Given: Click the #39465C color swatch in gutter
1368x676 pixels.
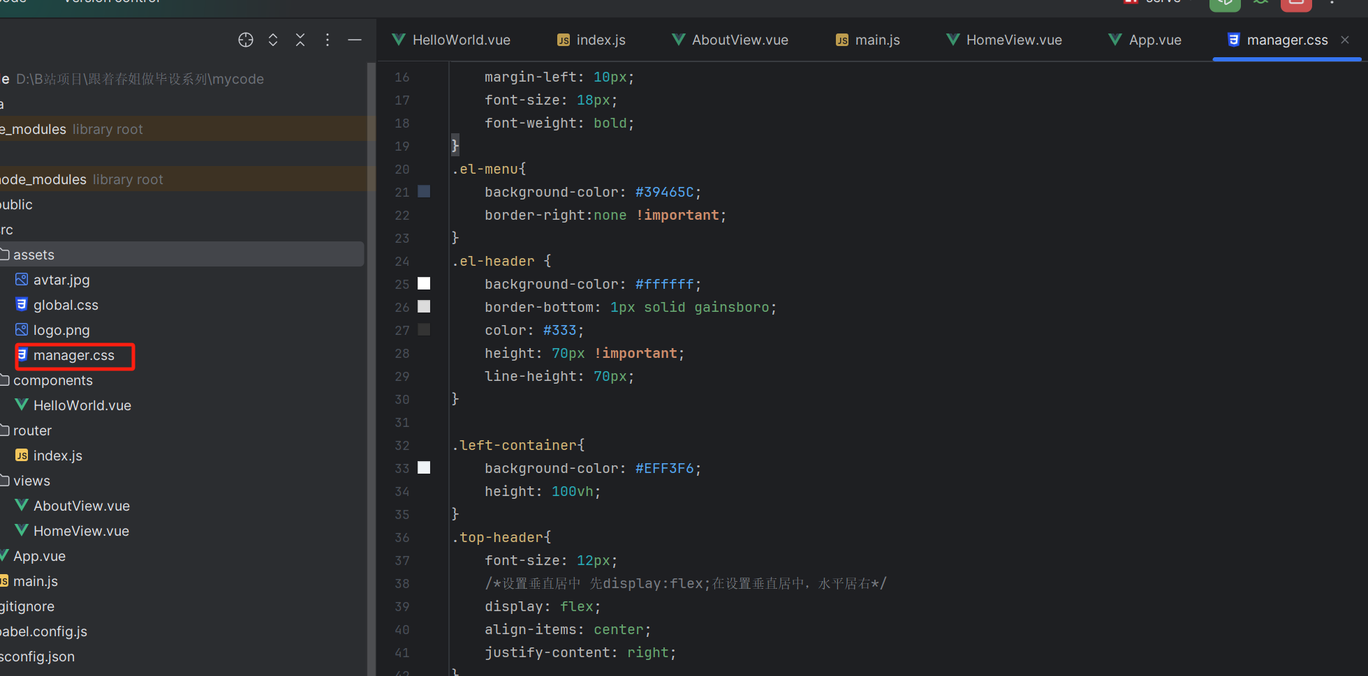Looking at the screenshot, I should pos(424,191).
